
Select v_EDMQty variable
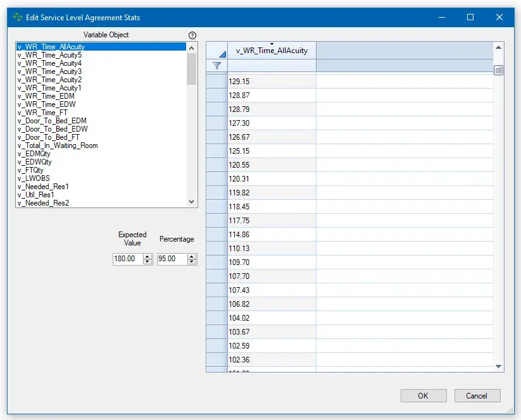[x=101, y=154]
